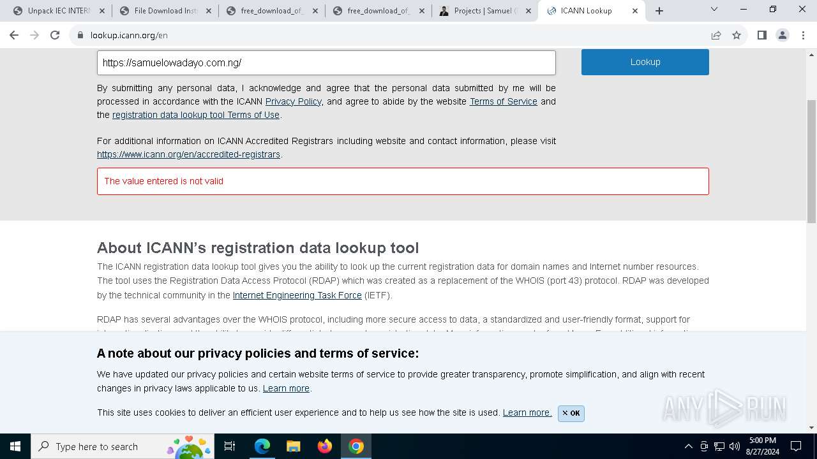Switch to Unpack IEC INTERN tab
817x459 pixels.
click(58, 11)
